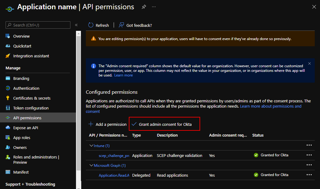Open the Authentication settings

[x=26, y=88]
